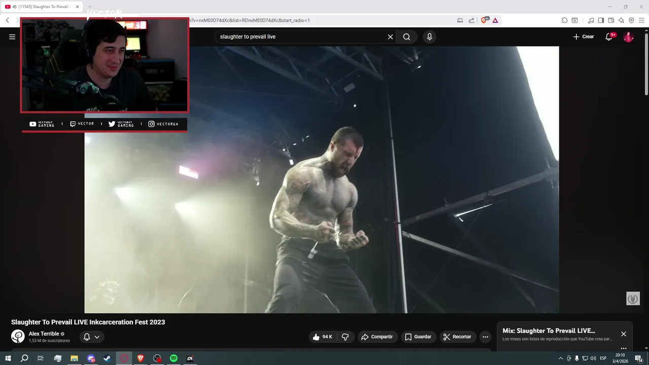
Task: Click the video player to pause playback
Action: tap(321, 179)
